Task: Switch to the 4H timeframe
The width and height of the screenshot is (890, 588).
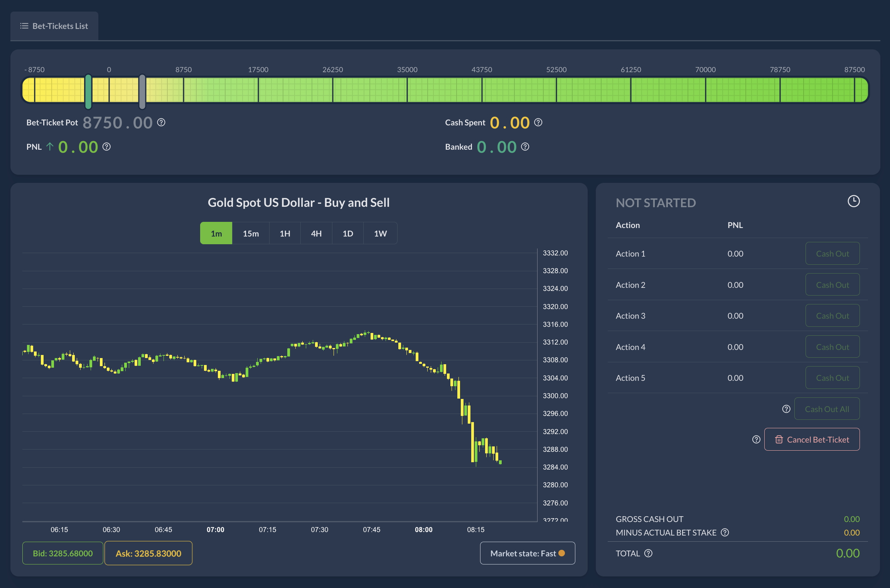Action: [316, 233]
